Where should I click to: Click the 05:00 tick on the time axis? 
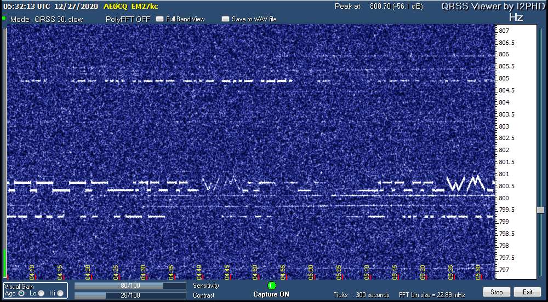pos(311,270)
